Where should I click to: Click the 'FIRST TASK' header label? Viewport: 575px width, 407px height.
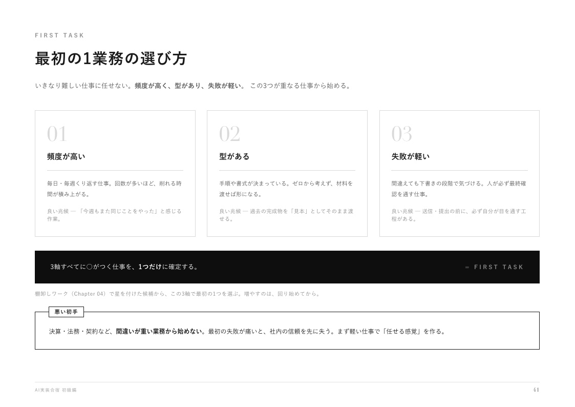59,35
